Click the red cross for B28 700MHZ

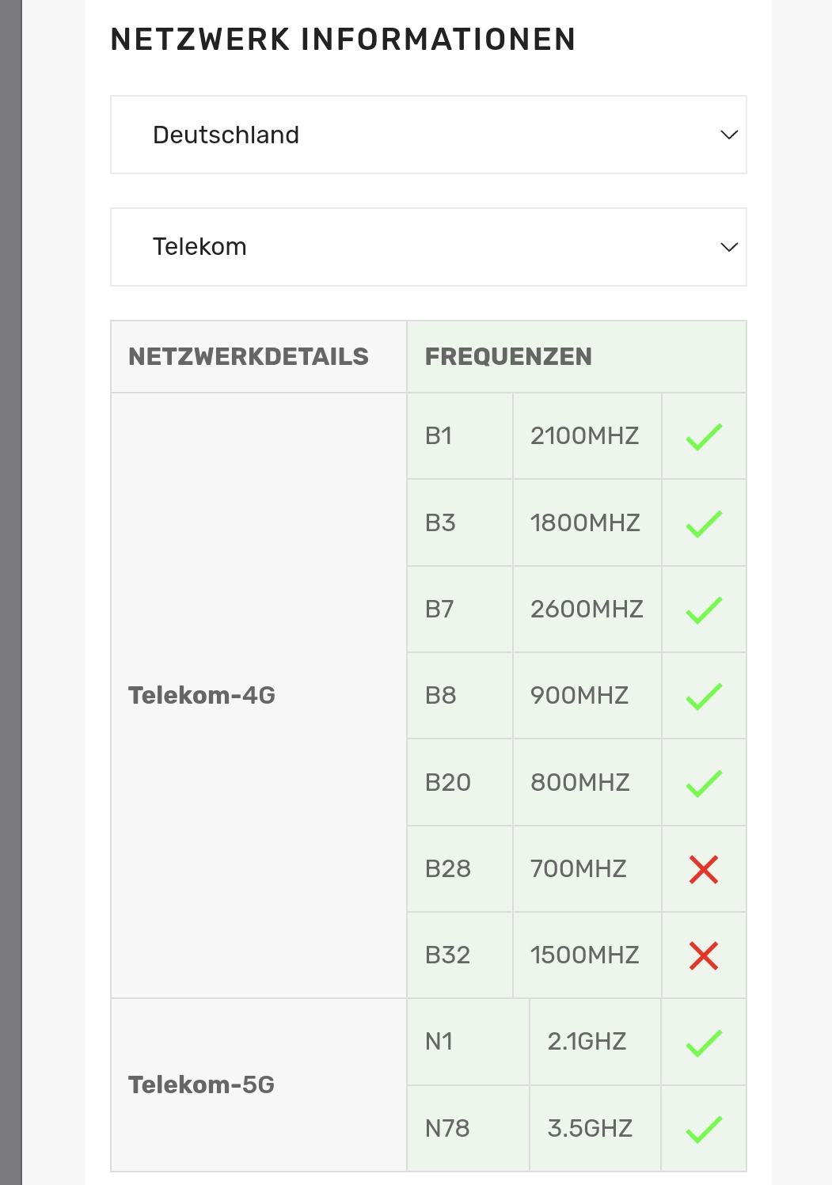tap(704, 869)
